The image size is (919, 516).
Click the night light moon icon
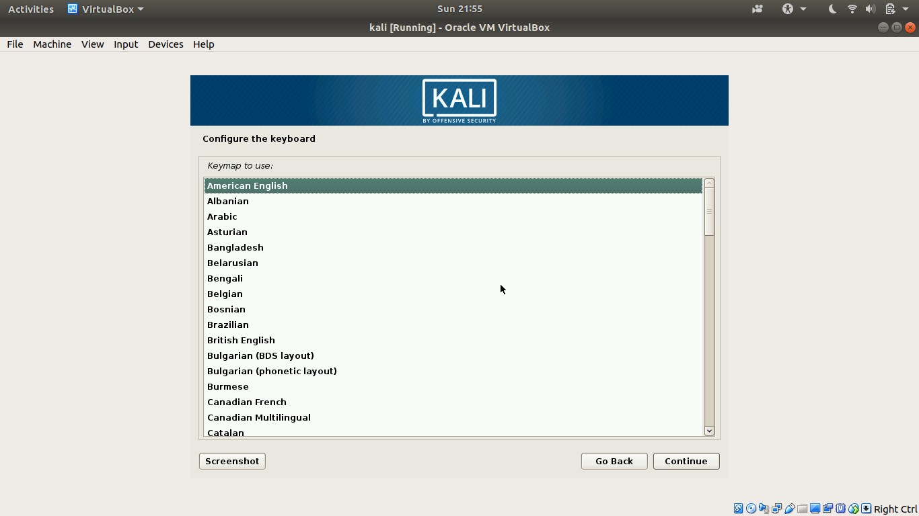[833, 9]
